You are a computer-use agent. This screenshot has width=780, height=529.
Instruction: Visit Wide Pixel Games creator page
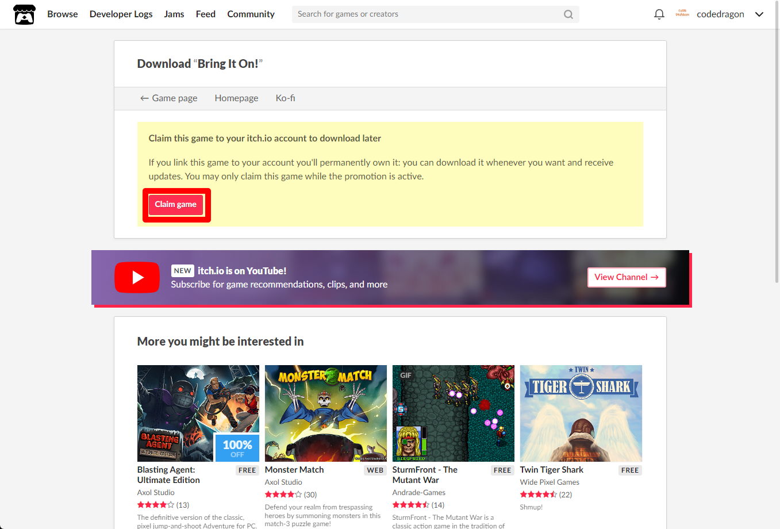tap(550, 482)
